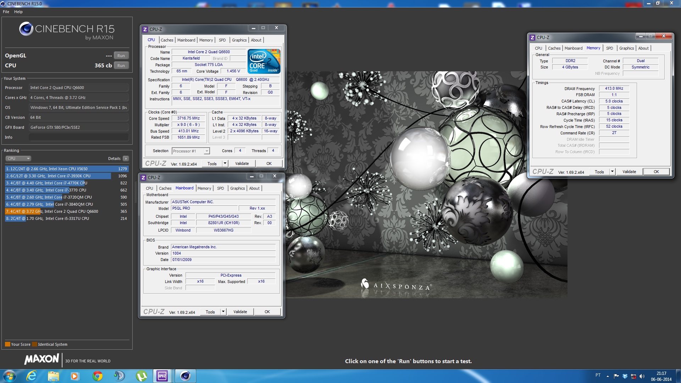Open the Processor #1 selection dropdown
Viewport: 681px width, 383px height.
(190, 151)
